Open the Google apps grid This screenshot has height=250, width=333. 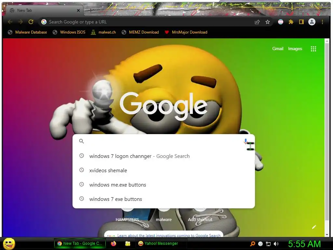pyautogui.click(x=313, y=49)
